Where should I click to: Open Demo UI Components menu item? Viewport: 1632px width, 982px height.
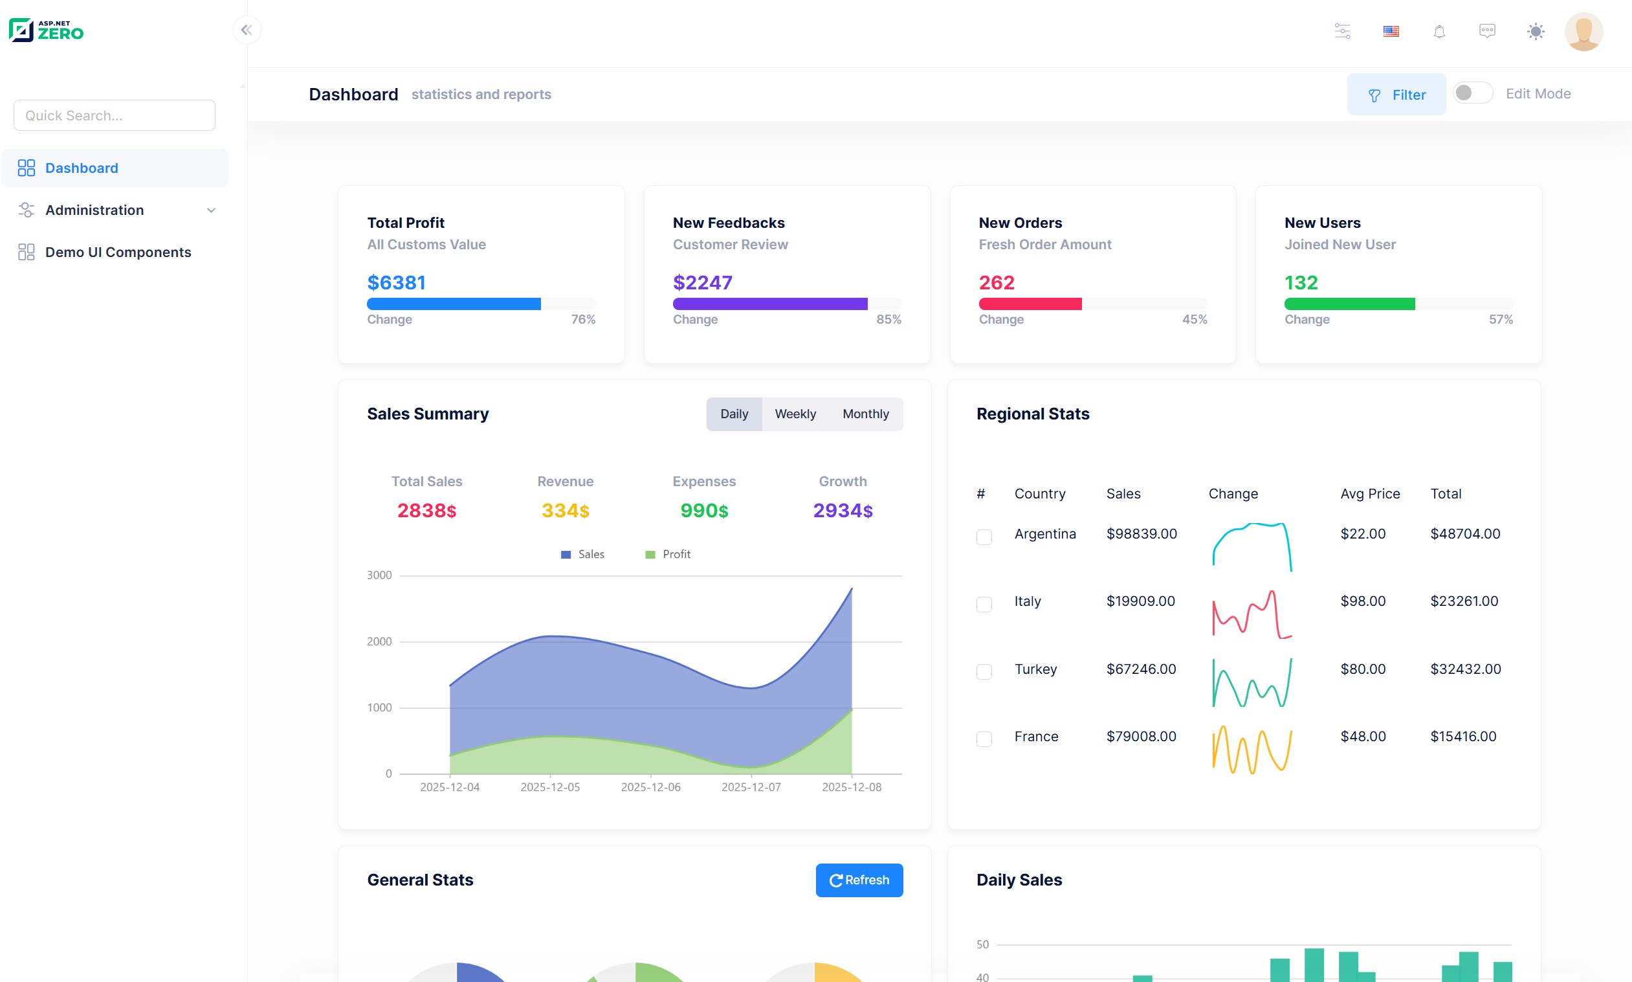coord(115,252)
